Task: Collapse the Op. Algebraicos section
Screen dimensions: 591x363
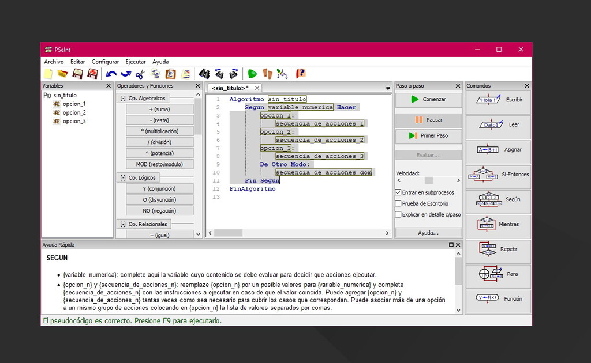Action: click(122, 97)
